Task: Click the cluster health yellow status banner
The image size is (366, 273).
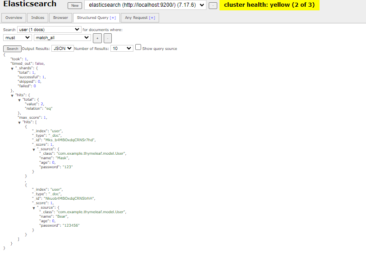Action: click(x=270, y=5)
